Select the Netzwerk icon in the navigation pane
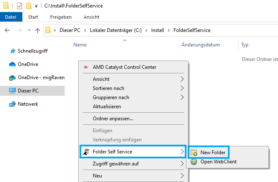This screenshot has width=278, height=182. pyautogui.click(x=12, y=104)
